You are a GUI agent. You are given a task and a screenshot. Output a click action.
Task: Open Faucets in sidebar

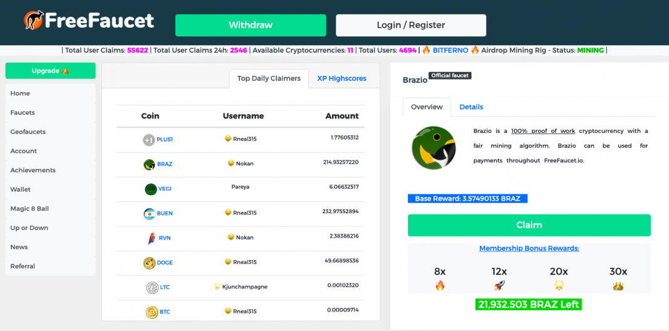coord(50,113)
